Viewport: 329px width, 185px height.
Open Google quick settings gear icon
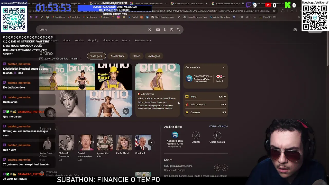(295, 30)
